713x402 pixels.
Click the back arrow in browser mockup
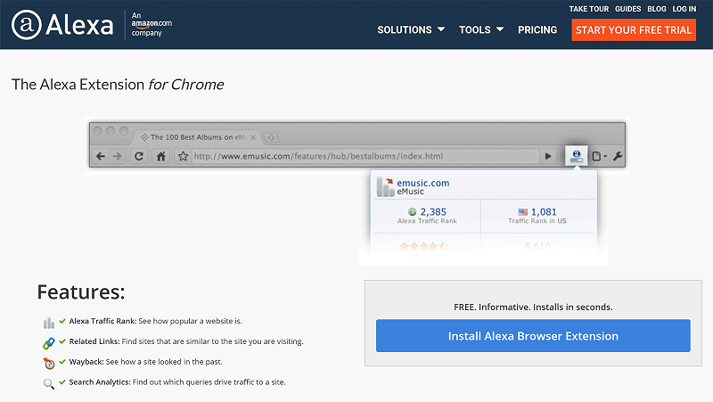pyautogui.click(x=101, y=157)
